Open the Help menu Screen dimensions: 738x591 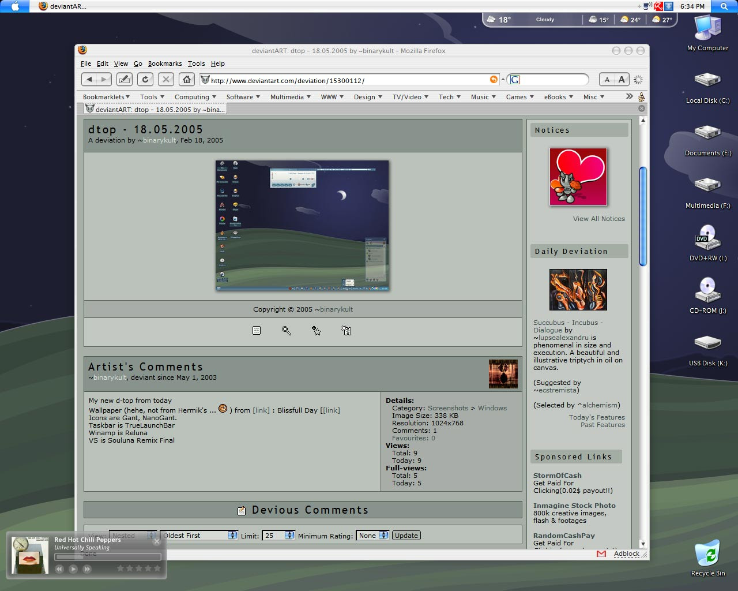tap(218, 63)
